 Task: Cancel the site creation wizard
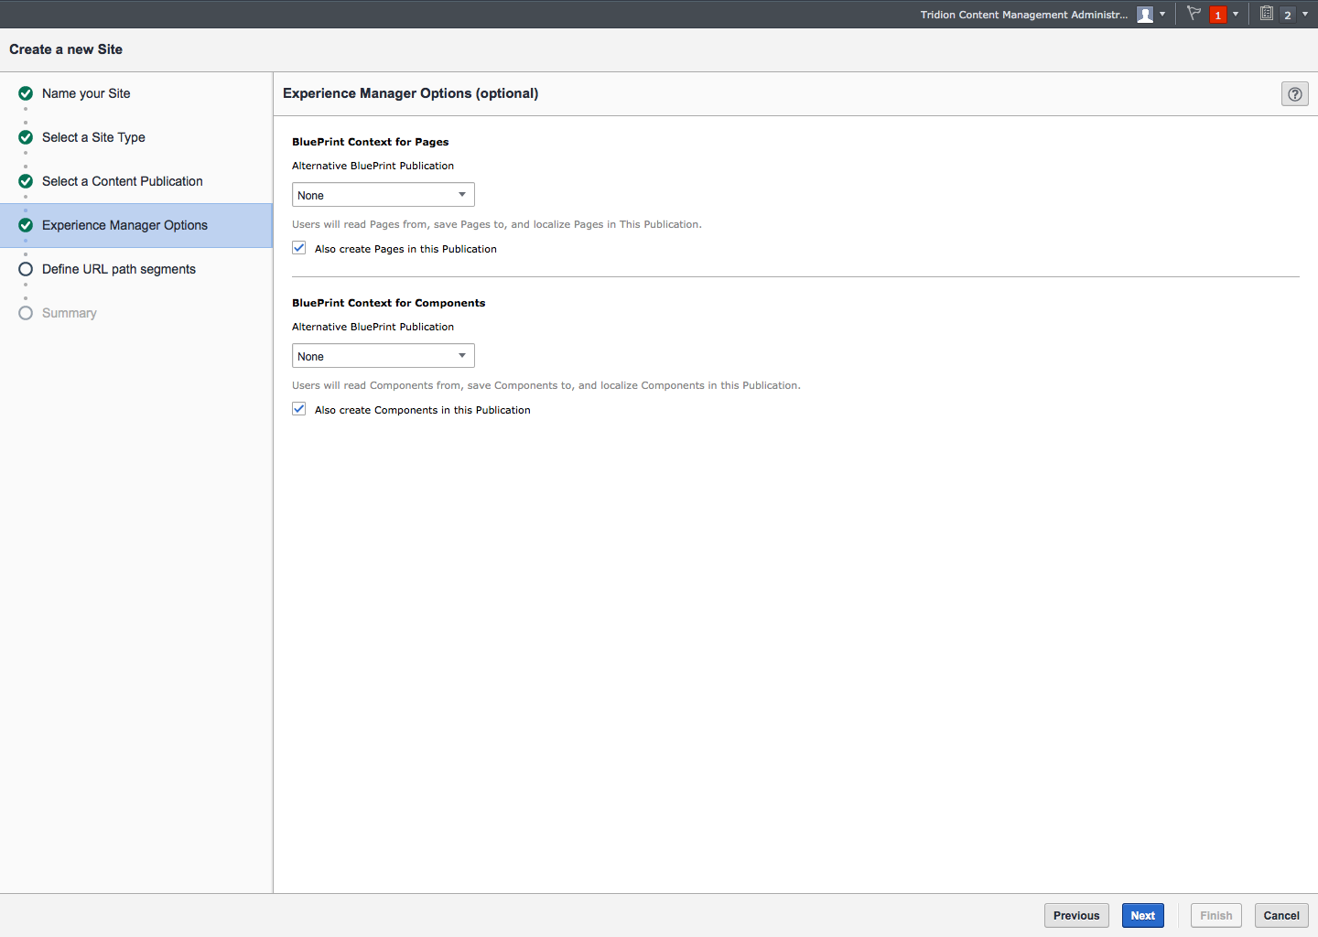pos(1280,915)
